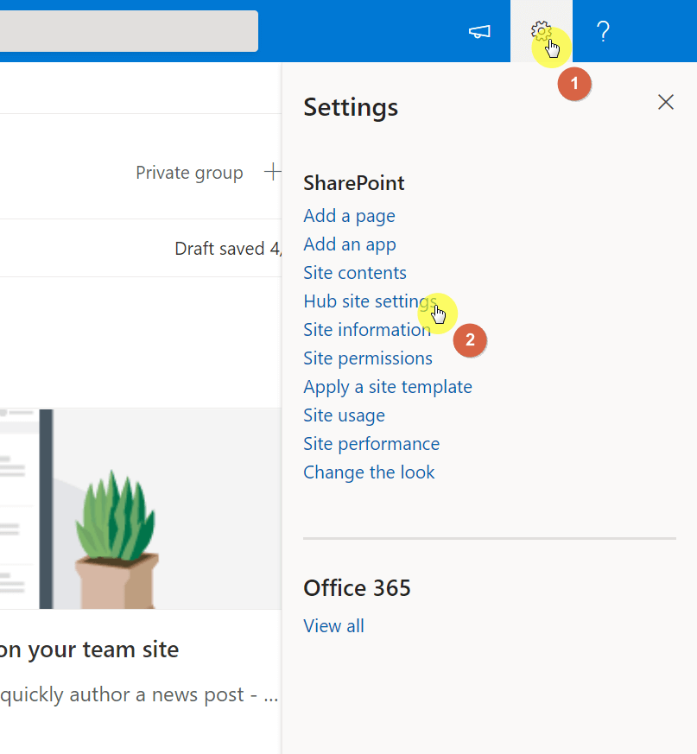The width and height of the screenshot is (697, 754).
Task: Click the plus icon beside Private group
Action: point(273,172)
